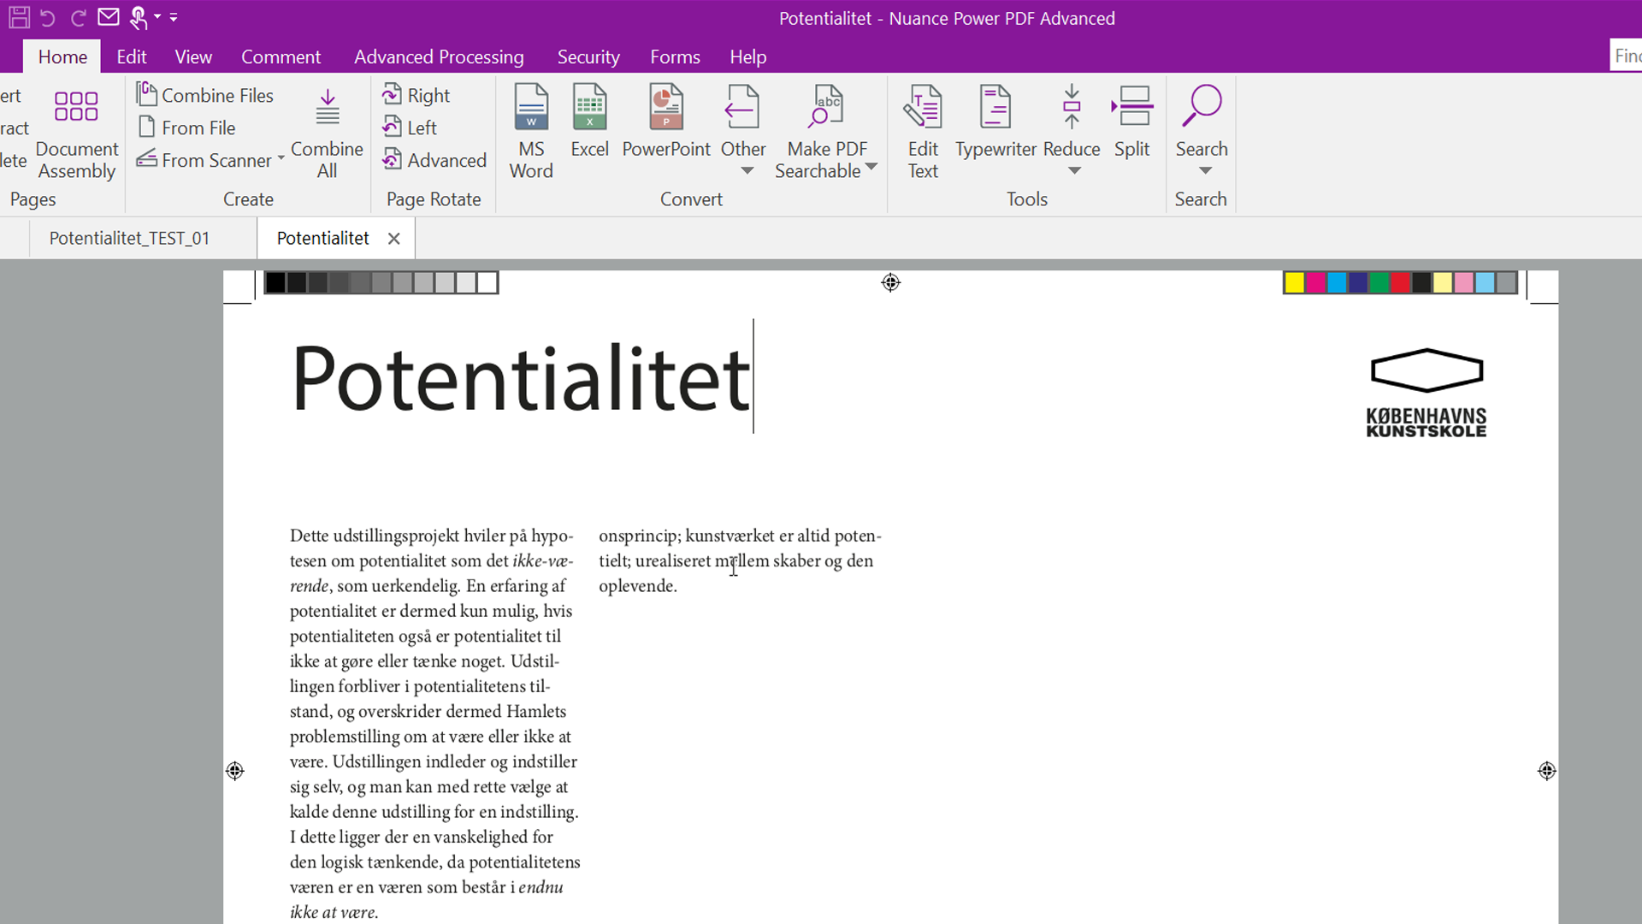Image resolution: width=1642 pixels, height=924 pixels.
Task: Convert to PowerPoint
Action: tap(666, 121)
